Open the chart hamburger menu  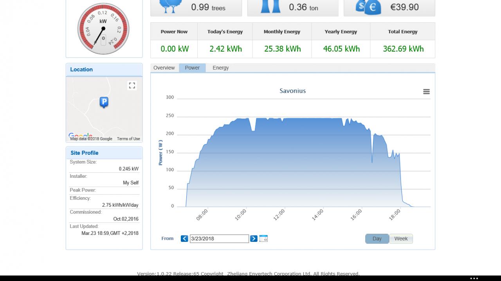coord(426,91)
